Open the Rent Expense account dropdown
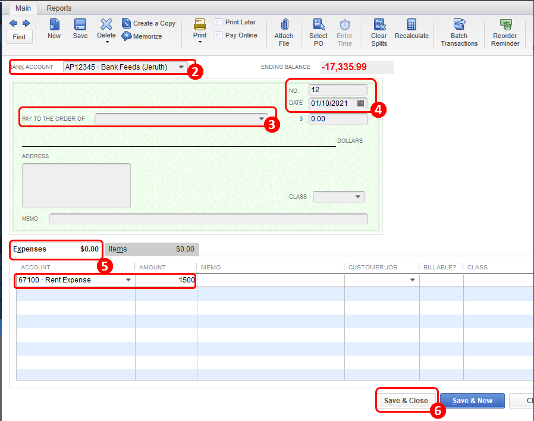Screen dimensions: 534x421 point(128,280)
